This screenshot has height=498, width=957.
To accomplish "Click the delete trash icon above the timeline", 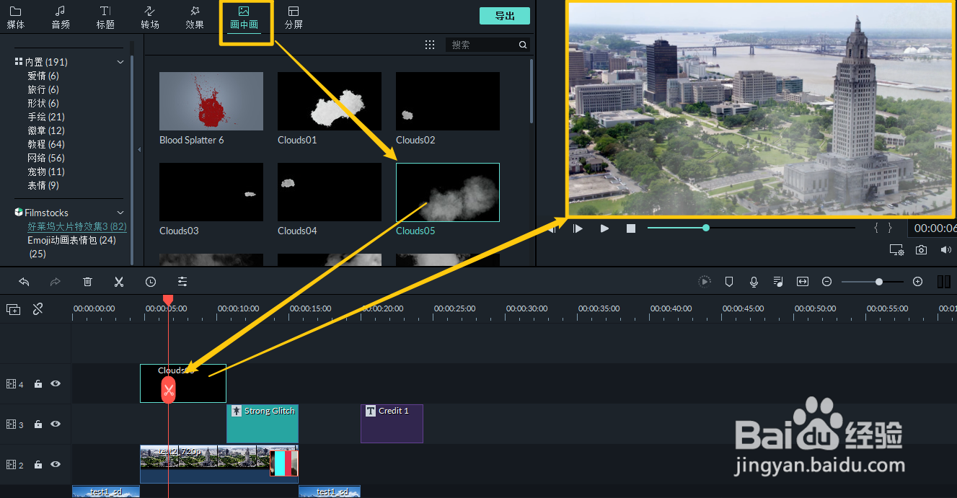I will [87, 281].
